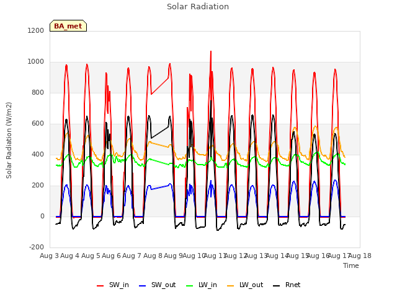Click the orange LW_out legend color marker

click(230, 286)
